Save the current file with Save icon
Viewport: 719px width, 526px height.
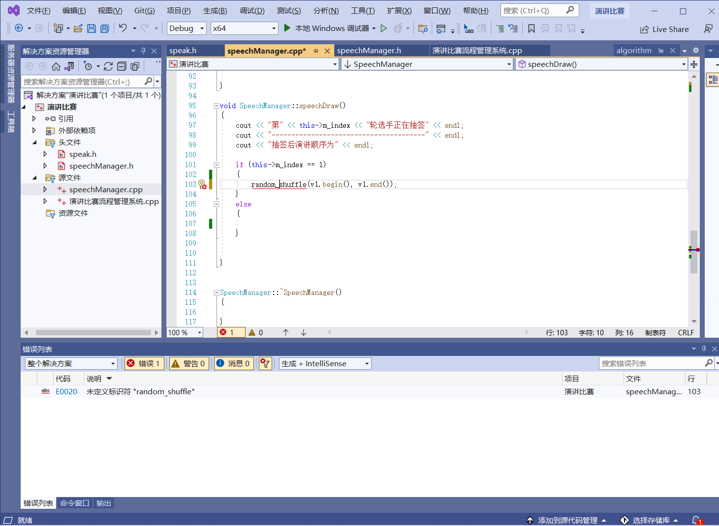(92, 29)
